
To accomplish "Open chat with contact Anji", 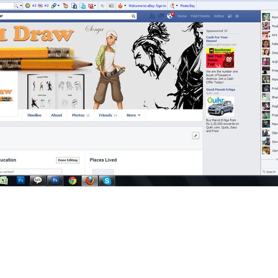I will (270, 62).
